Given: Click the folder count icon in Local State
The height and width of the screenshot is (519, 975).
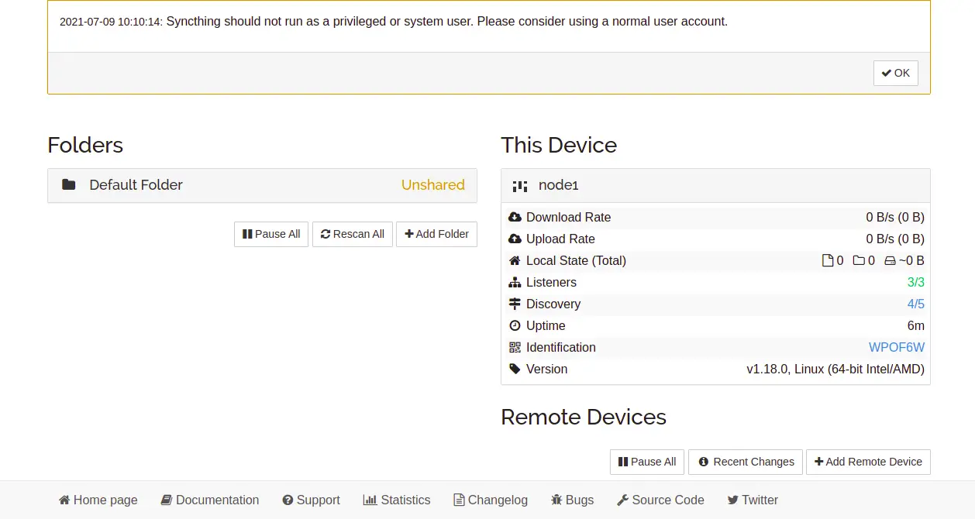Looking at the screenshot, I should tap(859, 261).
